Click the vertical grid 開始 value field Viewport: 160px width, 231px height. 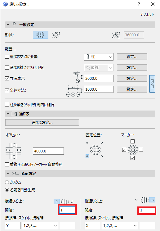(x=147, y=210)
